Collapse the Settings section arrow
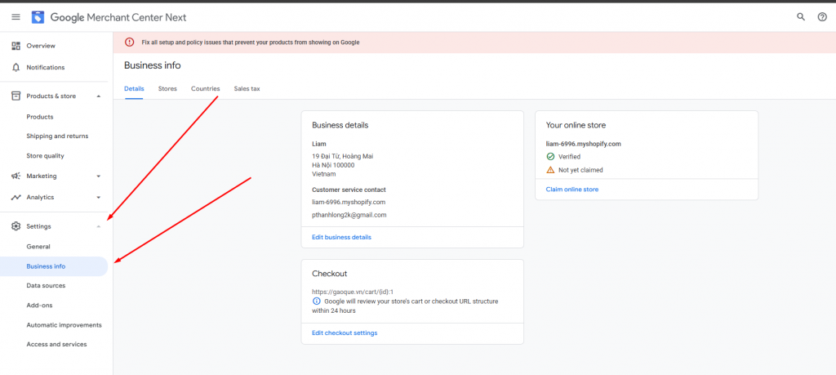This screenshot has height=375, width=836. 99,226
